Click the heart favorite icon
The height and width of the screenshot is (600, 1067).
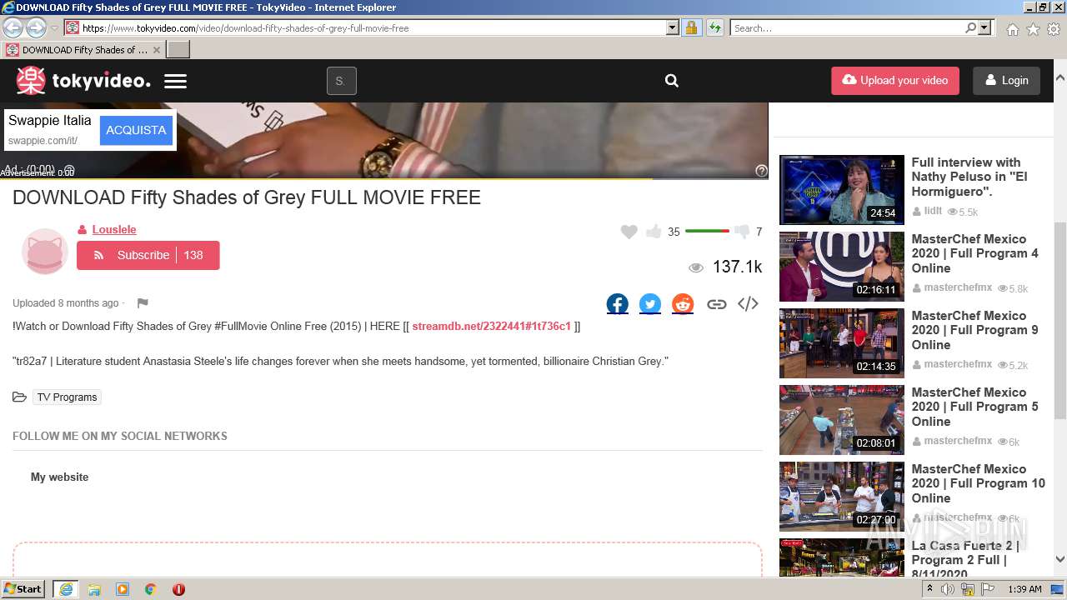(629, 232)
